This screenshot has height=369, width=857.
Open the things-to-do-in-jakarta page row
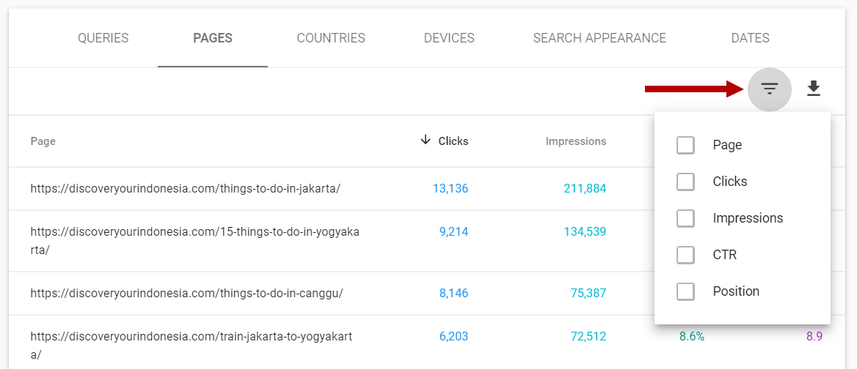click(x=185, y=188)
